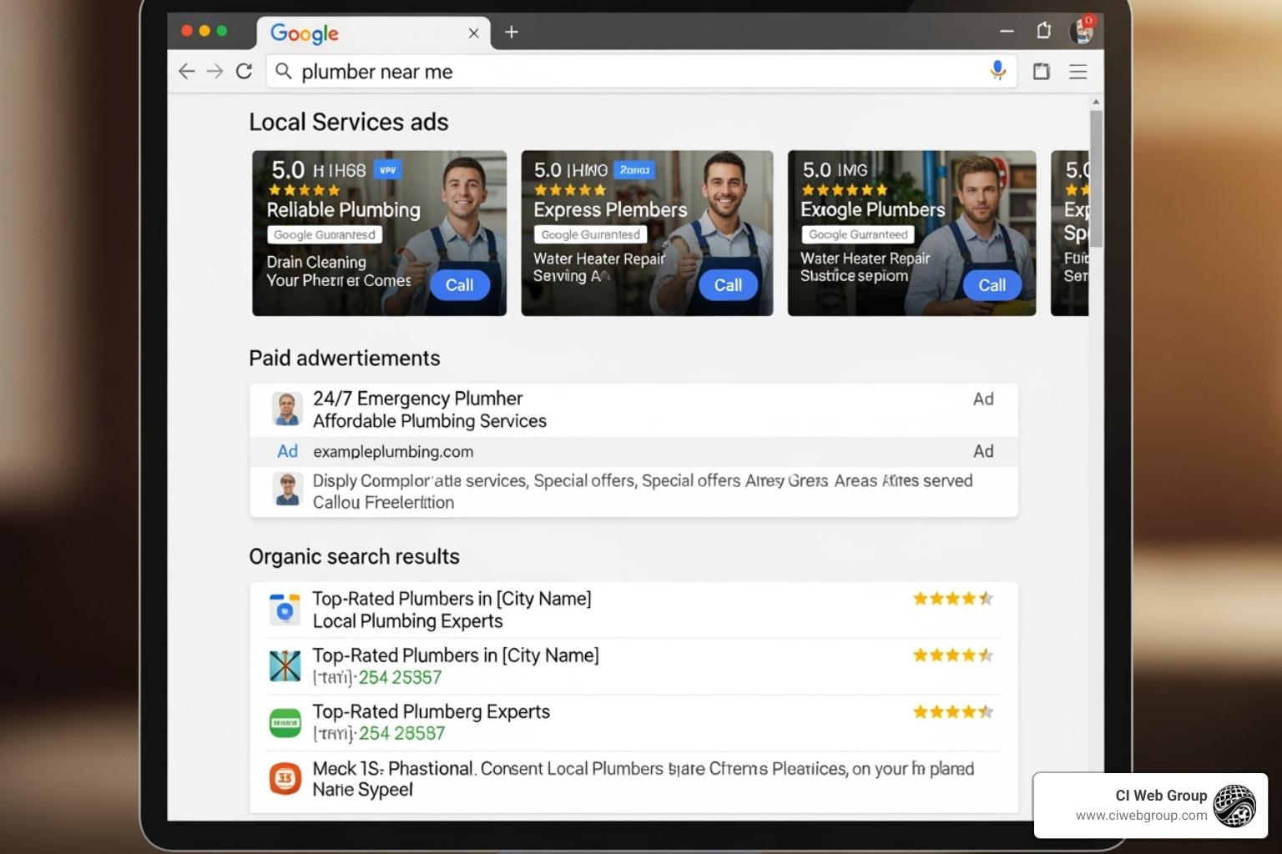Open the exampleplumbing.com ad link
The width and height of the screenshot is (1282, 854).
click(393, 451)
